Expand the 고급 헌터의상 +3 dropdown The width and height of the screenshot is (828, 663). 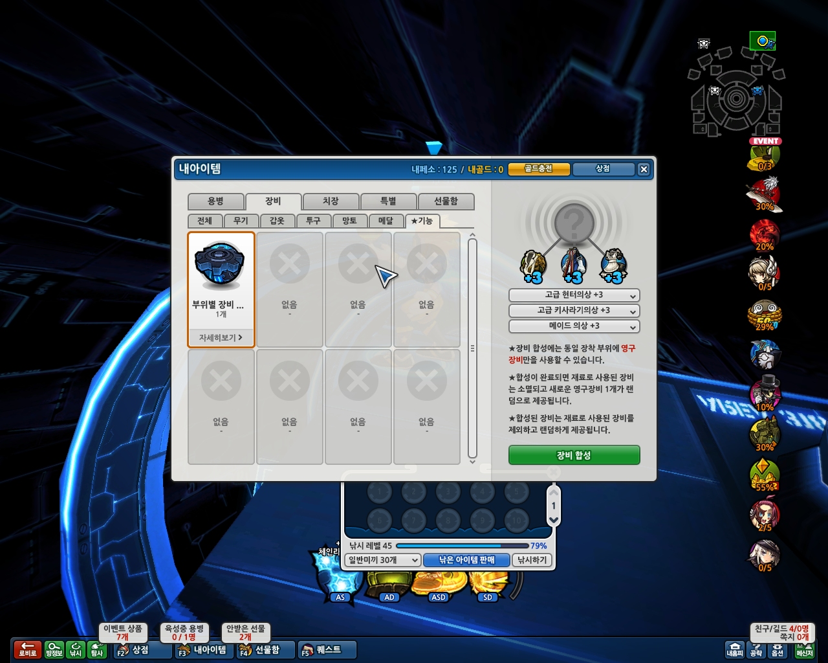click(574, 295)
